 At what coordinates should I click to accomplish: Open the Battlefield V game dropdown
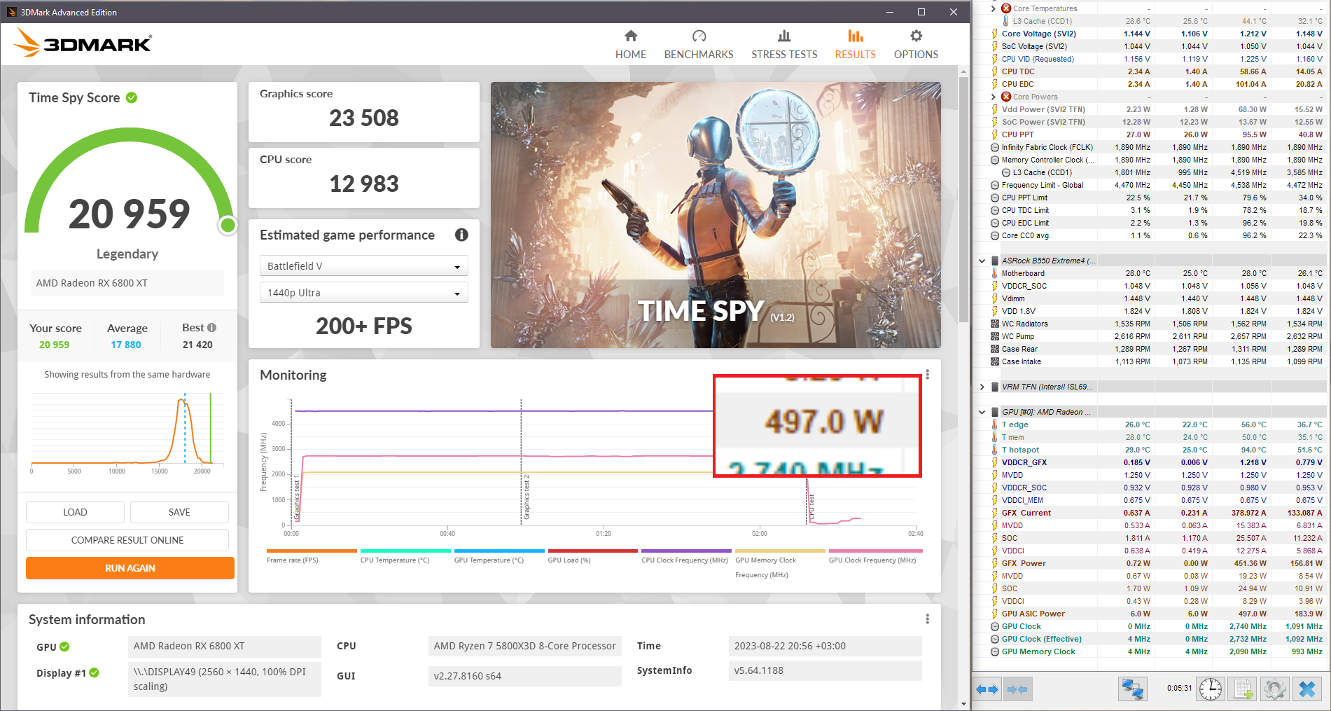(363, 266)
